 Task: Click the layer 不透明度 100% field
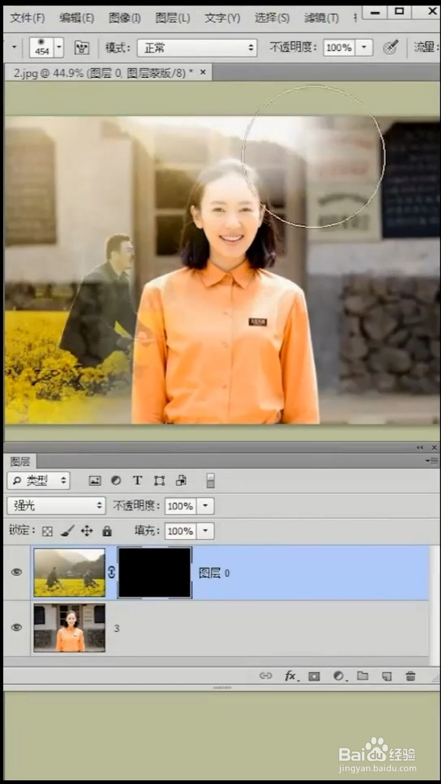click(181, 506)
